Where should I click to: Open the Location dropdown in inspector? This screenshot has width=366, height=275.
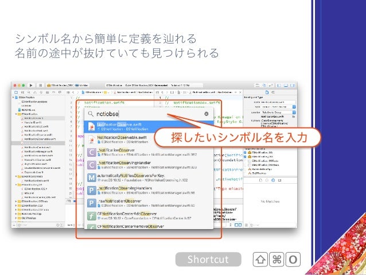[294, 113]
